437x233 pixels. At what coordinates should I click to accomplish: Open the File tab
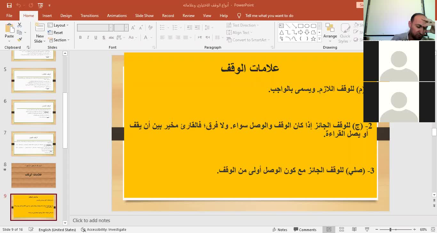coord(9,15)
